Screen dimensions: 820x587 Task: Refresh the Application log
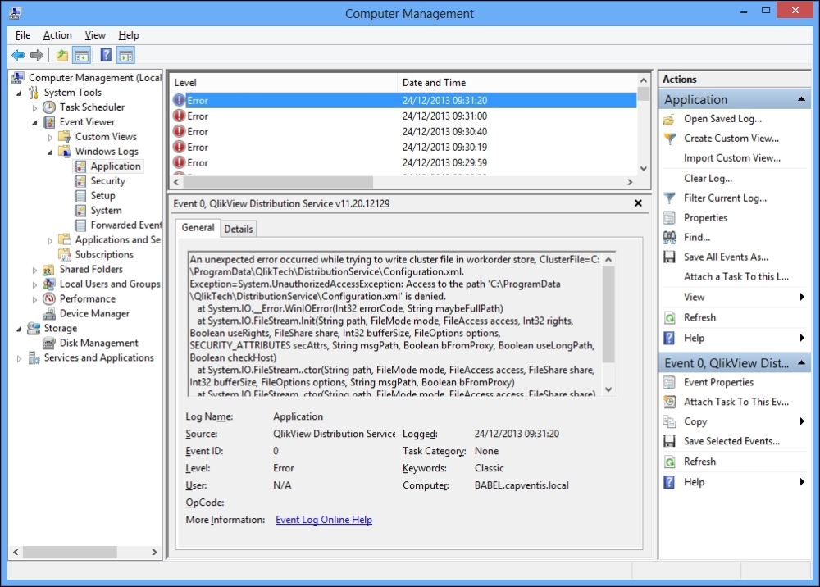[x=699, y=317]
